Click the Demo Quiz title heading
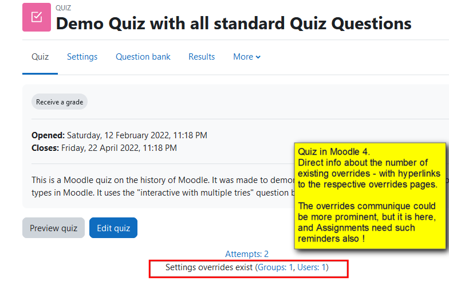This screenshot has width=449, height=292. 234,24
